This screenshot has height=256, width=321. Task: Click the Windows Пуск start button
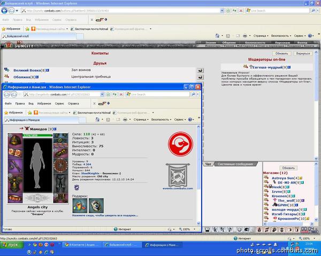(x=12, y=245)
